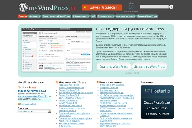Open the NSx Referers plugin link
This screenshot has height=128, width=192.
(x=117, y=95)
